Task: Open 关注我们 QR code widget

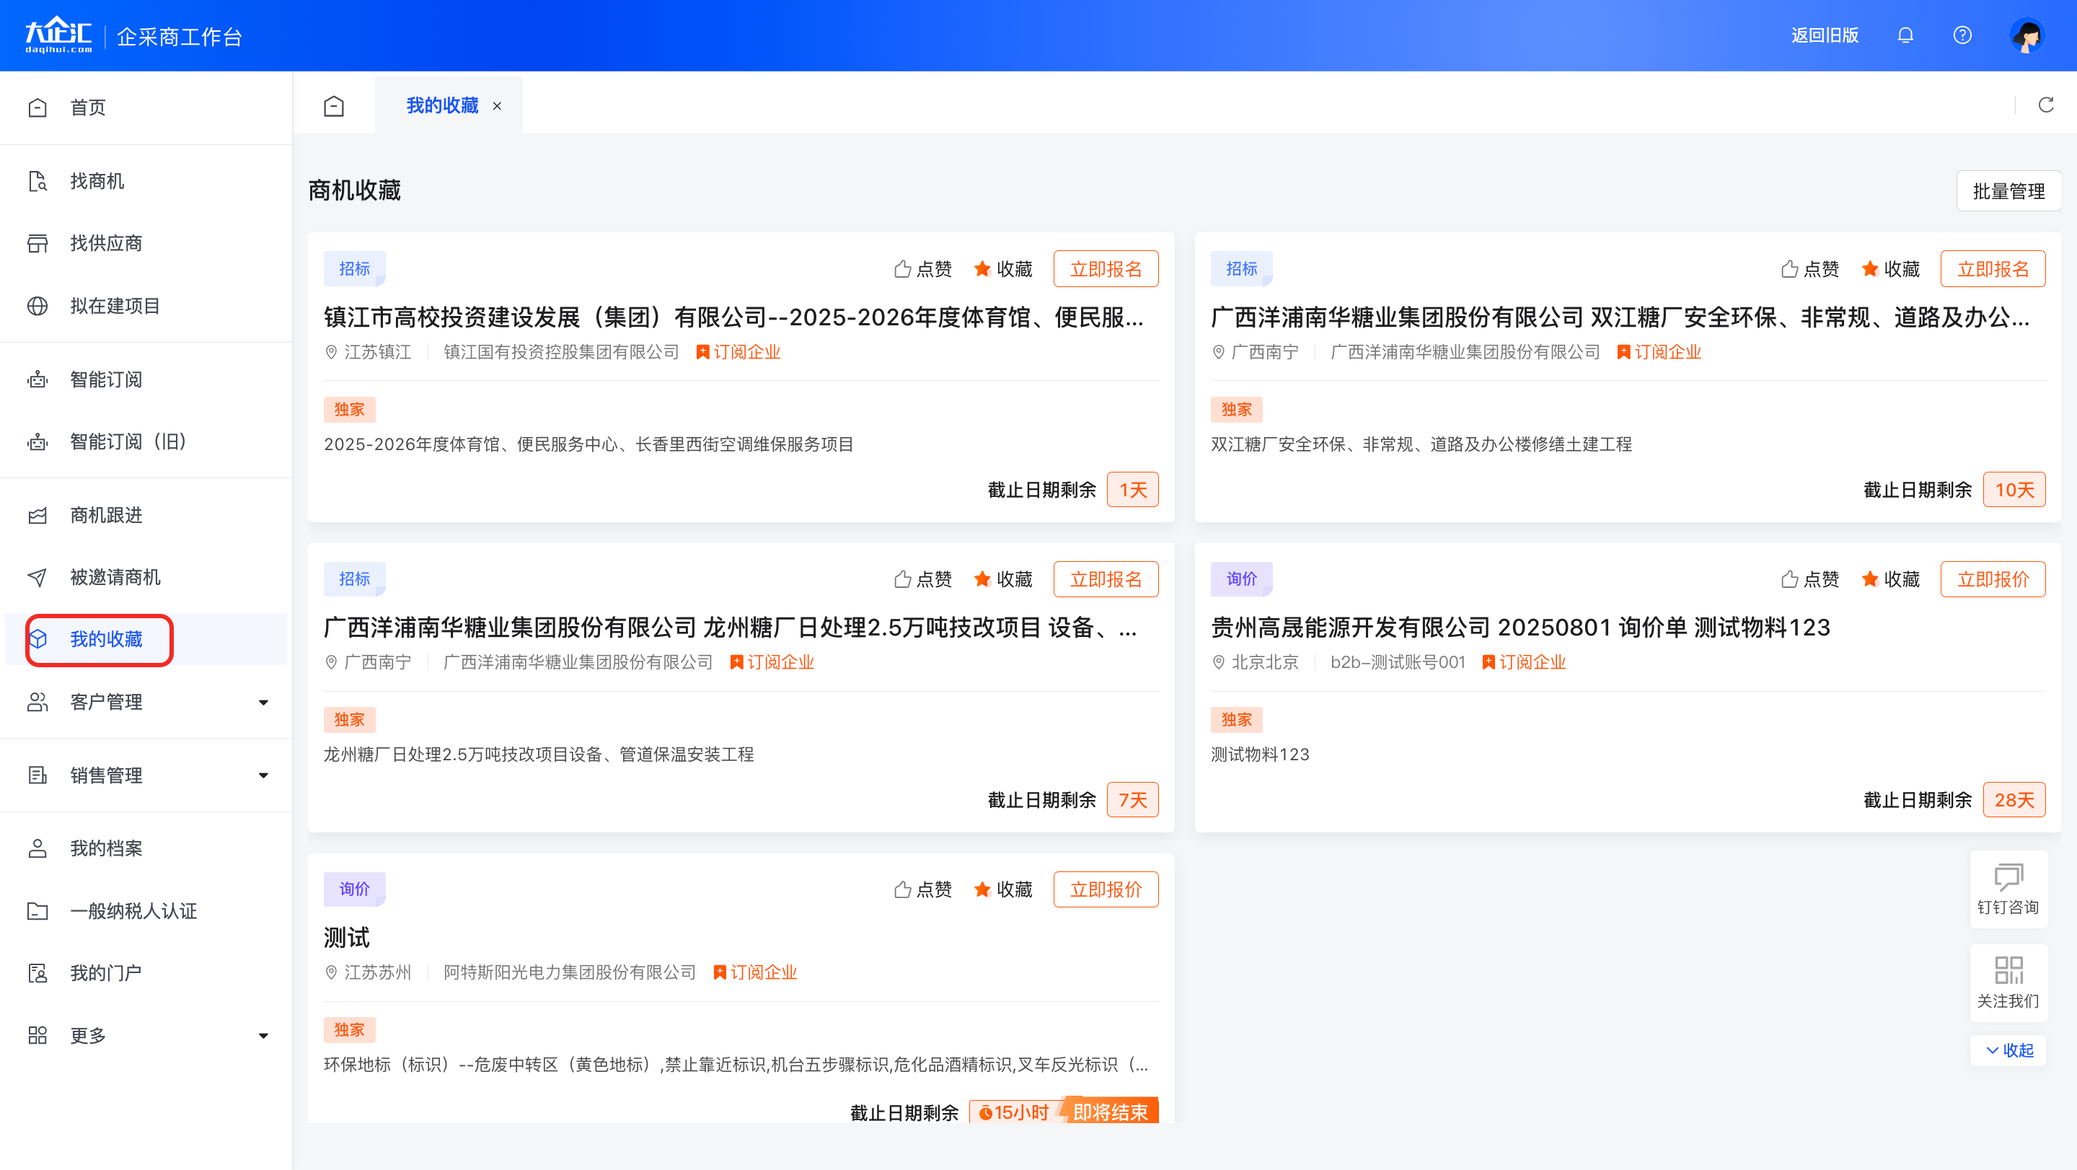Action: pyautogui.click(x=2008, y=982)
